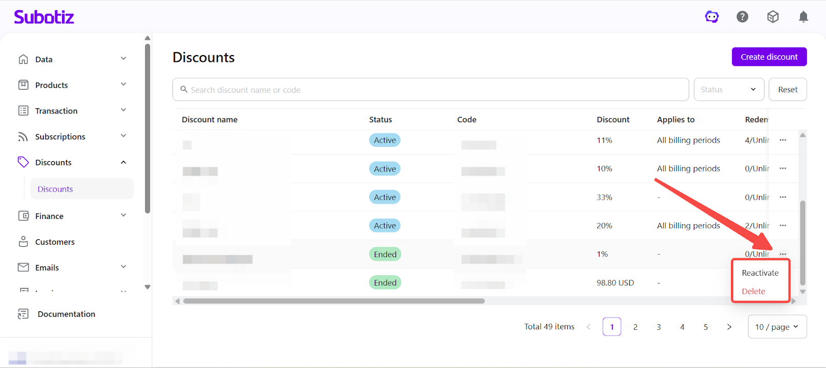826x368 pixels.
Task: Click the help question mark icon
Action: coord(742,17)
